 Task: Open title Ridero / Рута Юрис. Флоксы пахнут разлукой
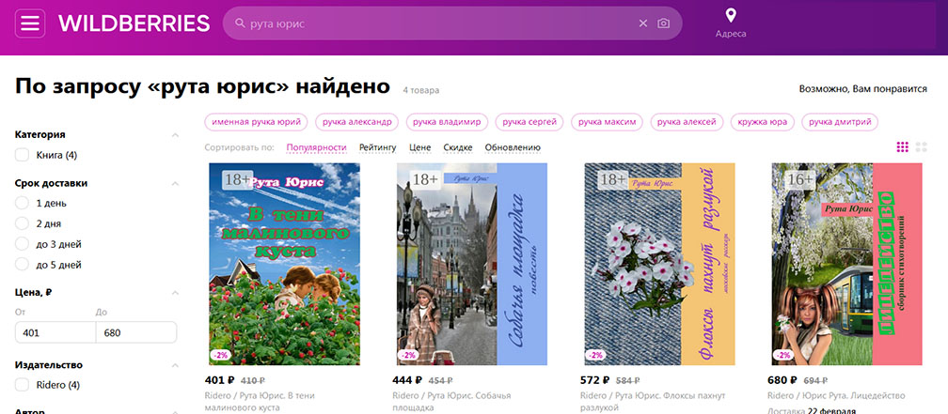click(653, 402)
